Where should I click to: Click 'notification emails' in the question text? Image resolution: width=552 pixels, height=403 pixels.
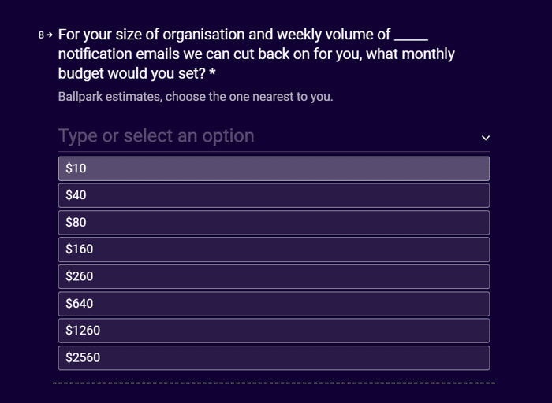(118, 54)
